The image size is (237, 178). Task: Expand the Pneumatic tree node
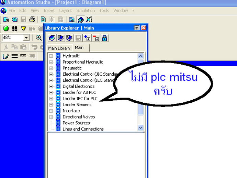pyautogui.click(x=51, y=68)
